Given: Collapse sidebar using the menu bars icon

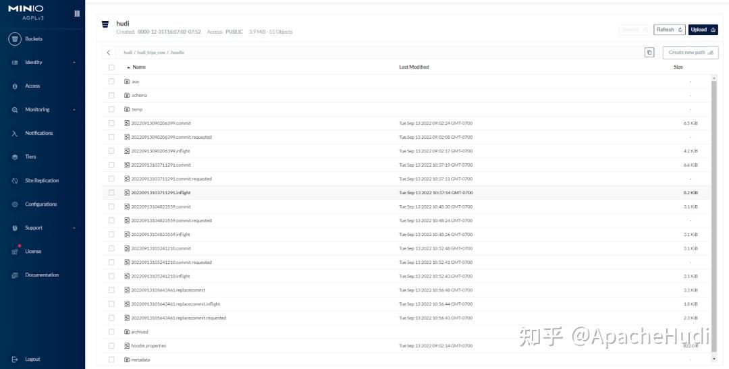Looking at the screenshot, I should [77, 13].
